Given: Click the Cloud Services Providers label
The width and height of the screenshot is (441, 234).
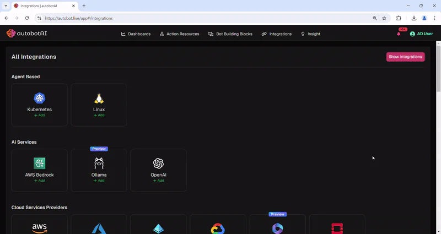Looking at the screenshot, I should tap(39, 208).
